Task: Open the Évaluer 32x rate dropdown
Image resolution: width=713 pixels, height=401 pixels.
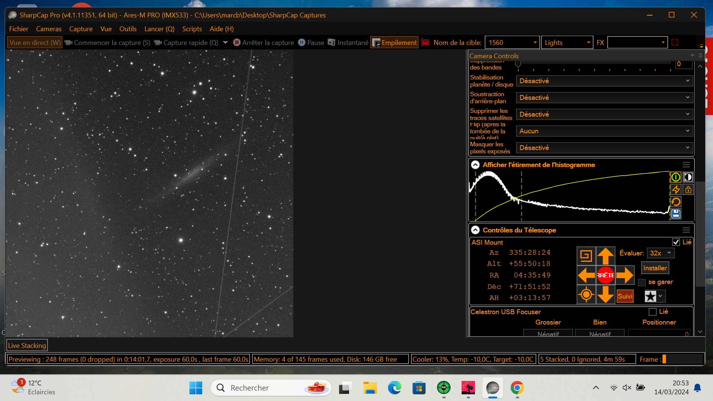Action: pos(660,253)
